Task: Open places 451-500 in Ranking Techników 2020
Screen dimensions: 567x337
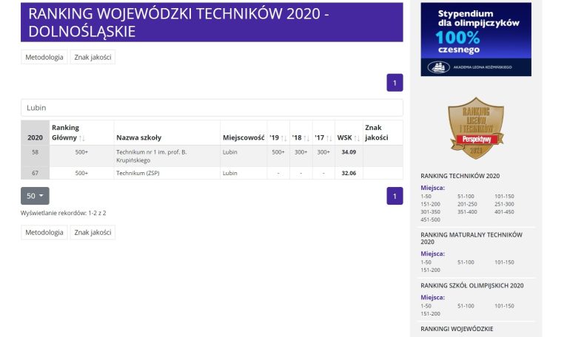Action: click(430, 219)
